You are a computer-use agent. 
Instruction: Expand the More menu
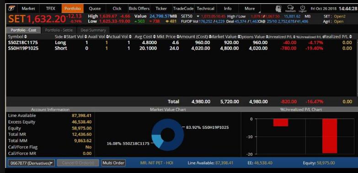point(250,8)
